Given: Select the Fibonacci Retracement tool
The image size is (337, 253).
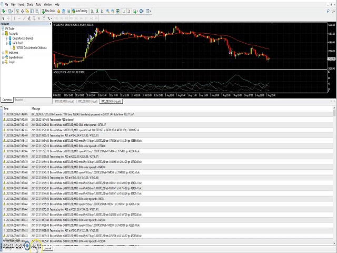Looking at the screenshot, I should pyautogui.click(x=34, y=18).
